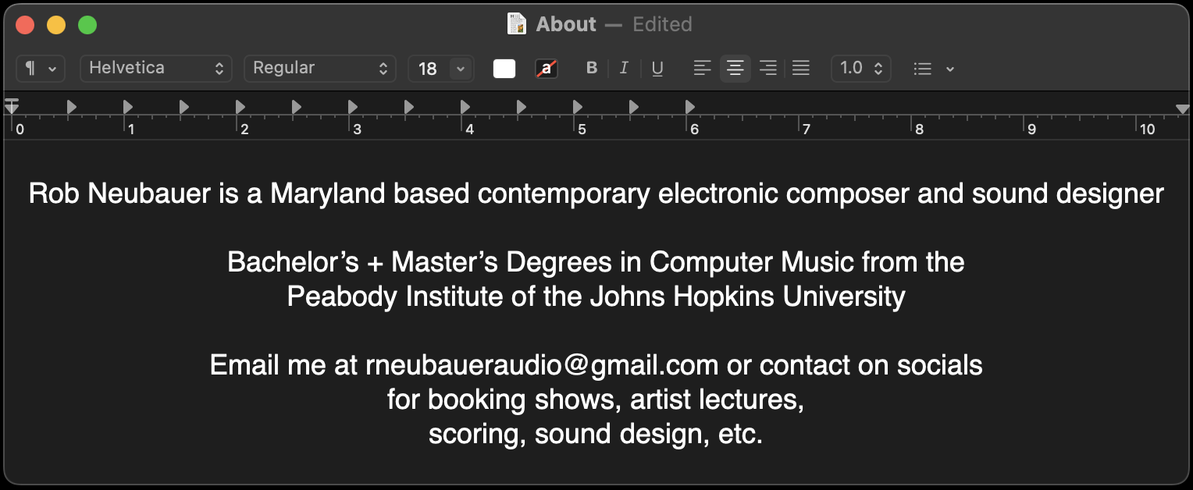This screenshot has width=1193, height=490.
Task: Open the white text color swatch
Action: click(x=504, y=69)
